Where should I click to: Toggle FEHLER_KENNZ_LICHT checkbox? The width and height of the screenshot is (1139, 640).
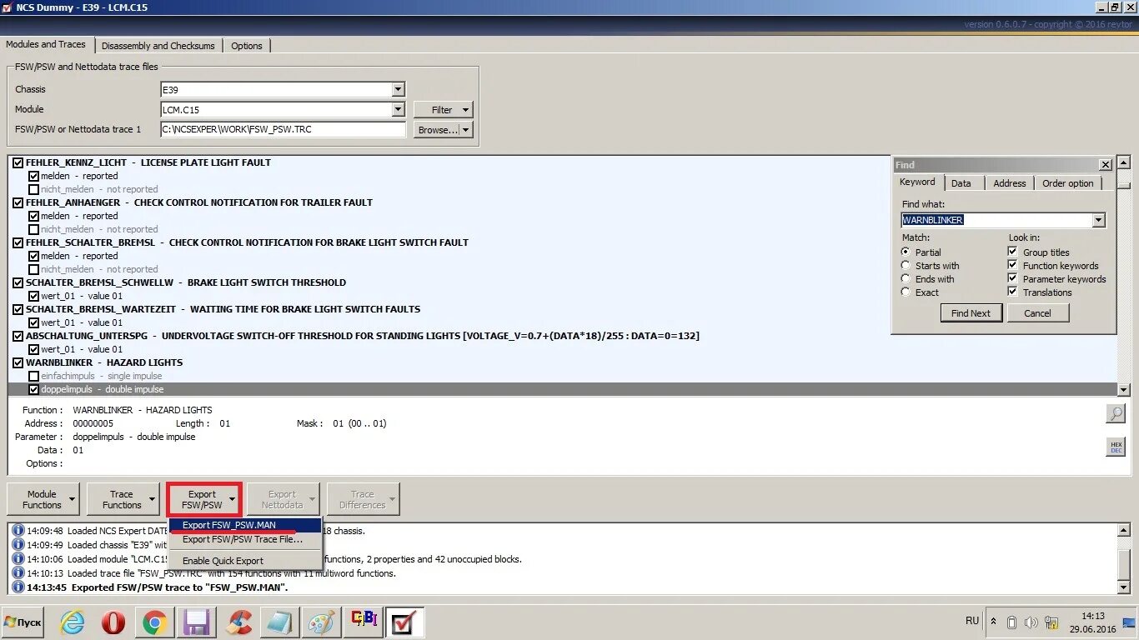[18, 162]
